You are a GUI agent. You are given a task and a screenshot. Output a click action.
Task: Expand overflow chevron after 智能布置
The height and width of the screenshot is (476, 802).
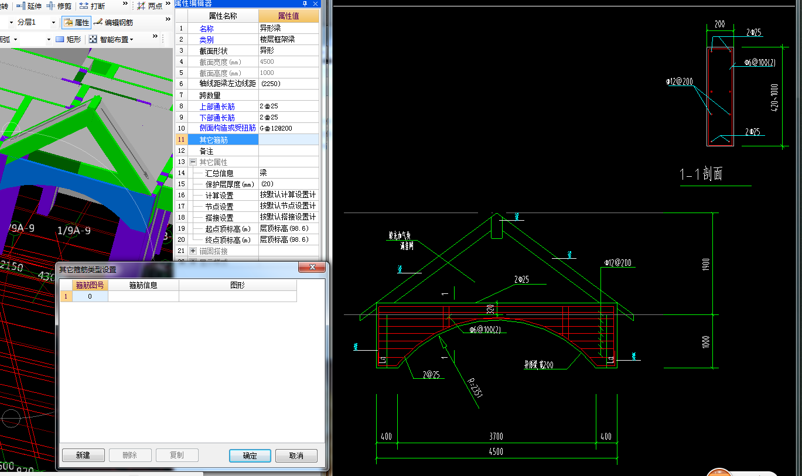(x=155, y=36)
